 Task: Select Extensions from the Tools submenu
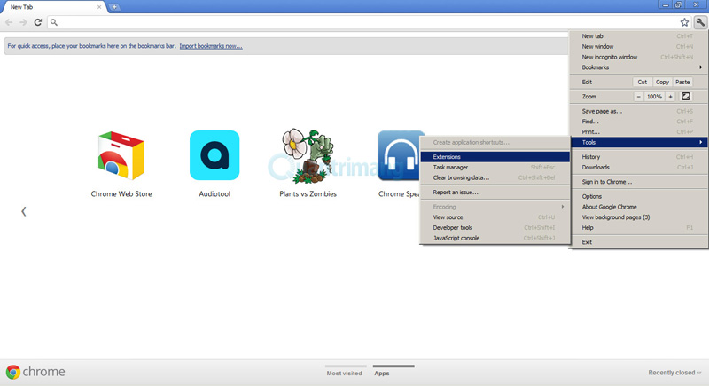click(x=495, y=157)
